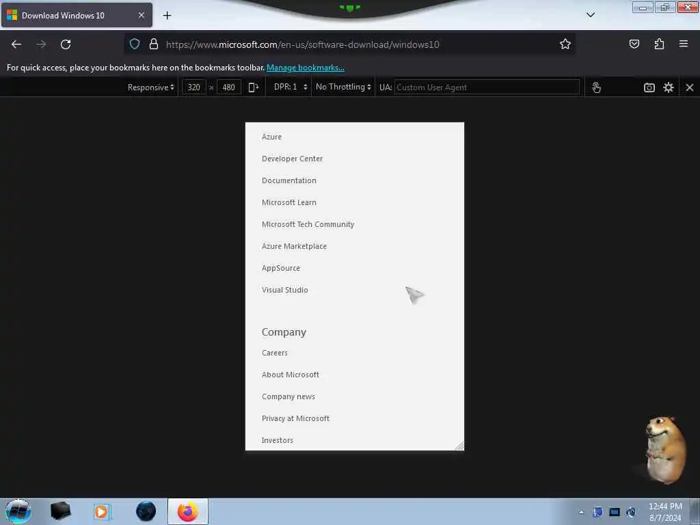The image size is (700, 525).
Task: Open the Company news link
Action: [288, 397]
